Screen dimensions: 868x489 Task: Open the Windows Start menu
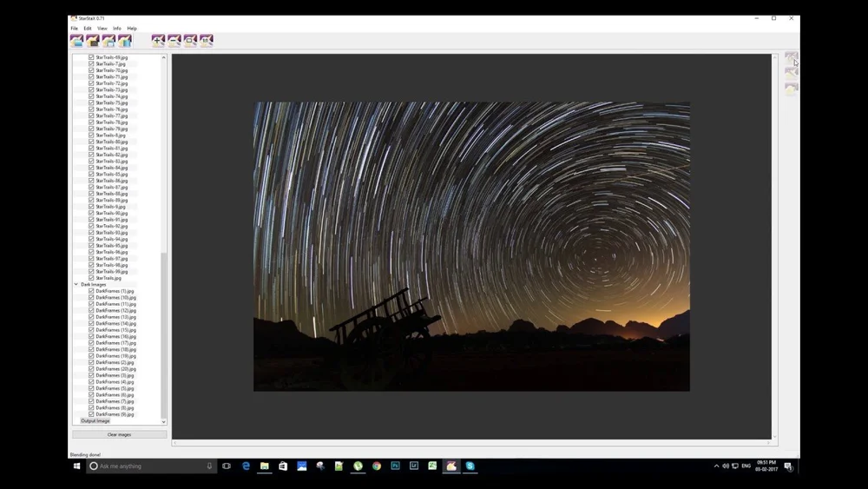point(77,466)
